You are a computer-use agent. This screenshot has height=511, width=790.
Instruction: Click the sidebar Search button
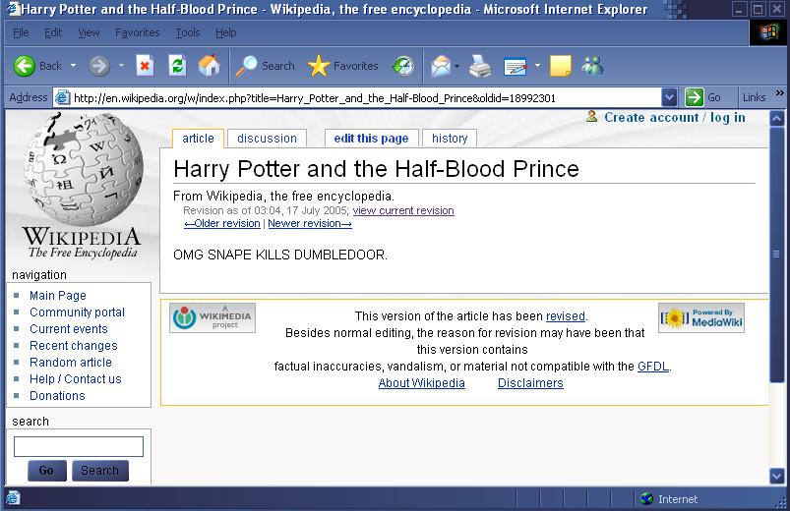pyautogui.click(x=100, y=471)
